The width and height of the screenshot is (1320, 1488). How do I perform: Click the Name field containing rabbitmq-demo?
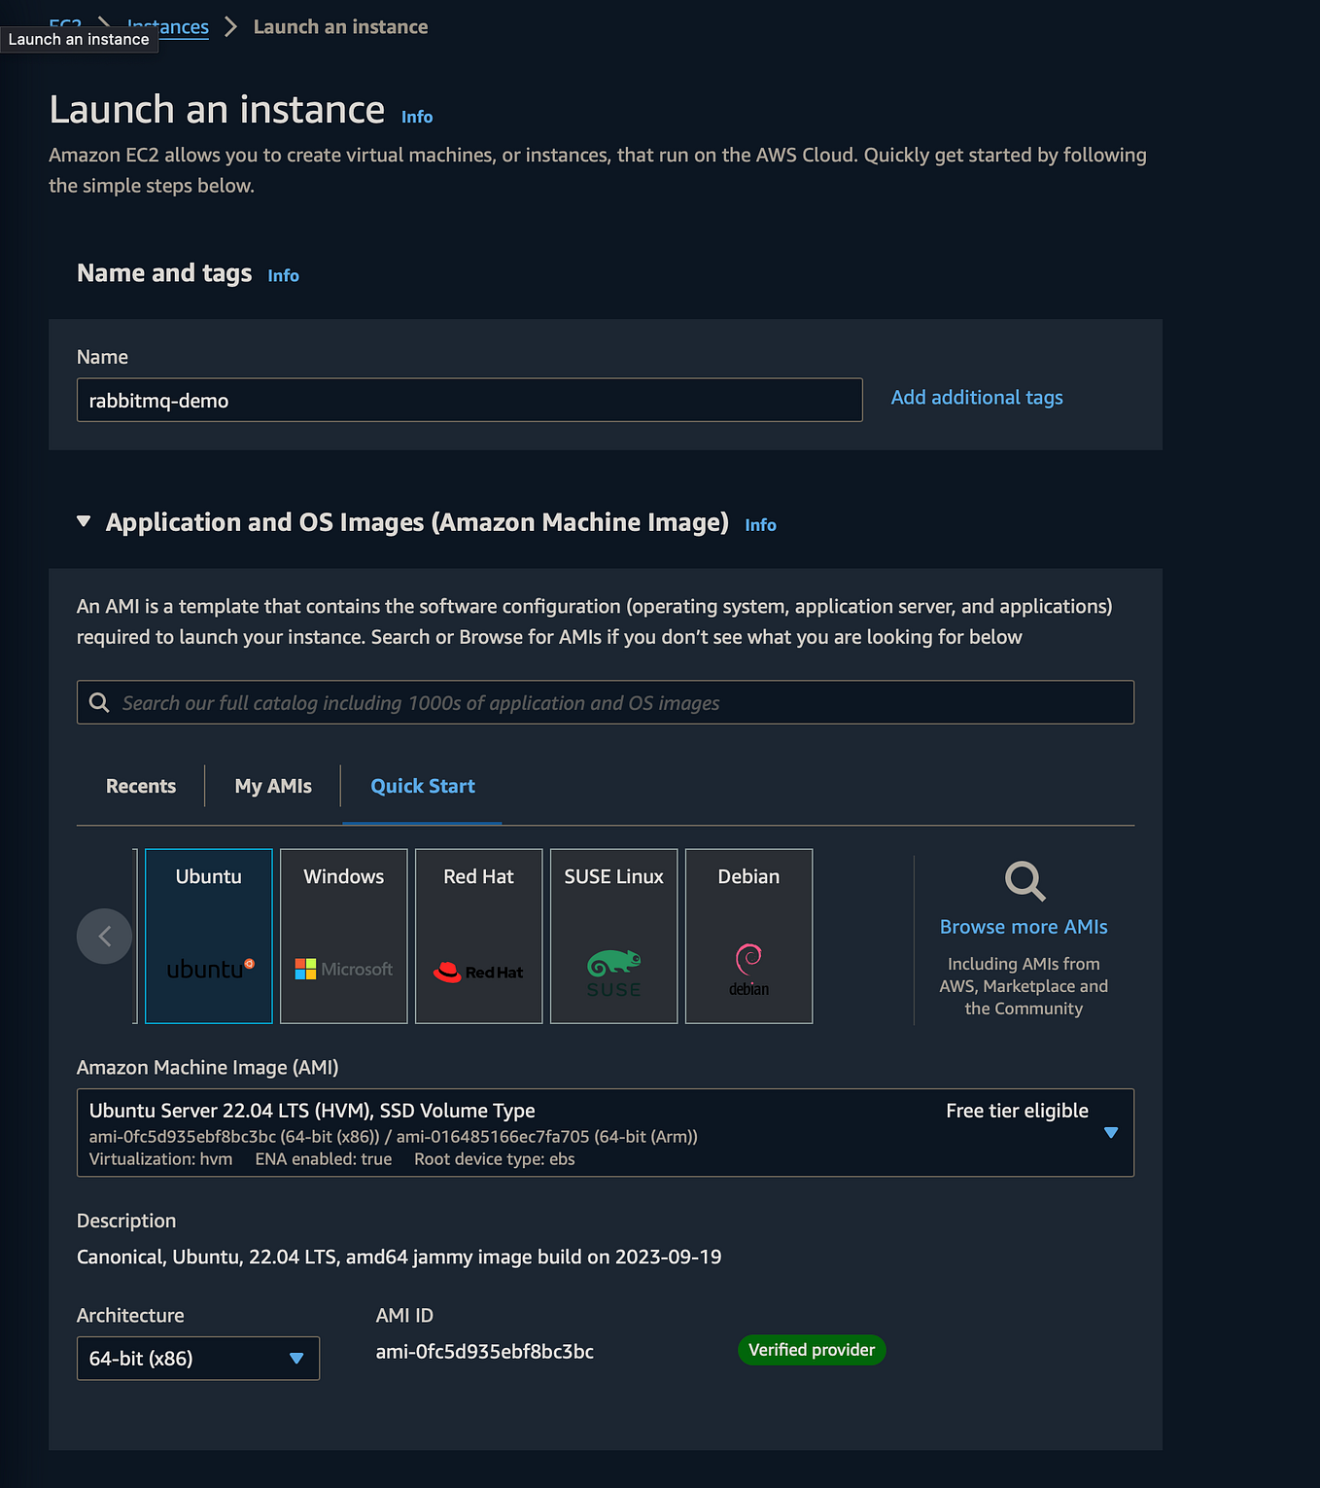(469, 400)
